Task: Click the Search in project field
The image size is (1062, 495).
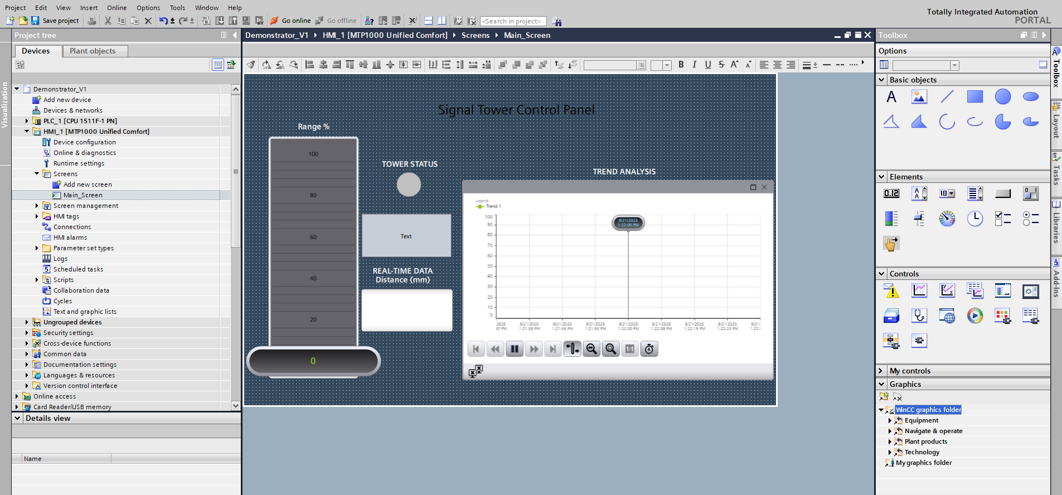Action: [x=513, y=21]
